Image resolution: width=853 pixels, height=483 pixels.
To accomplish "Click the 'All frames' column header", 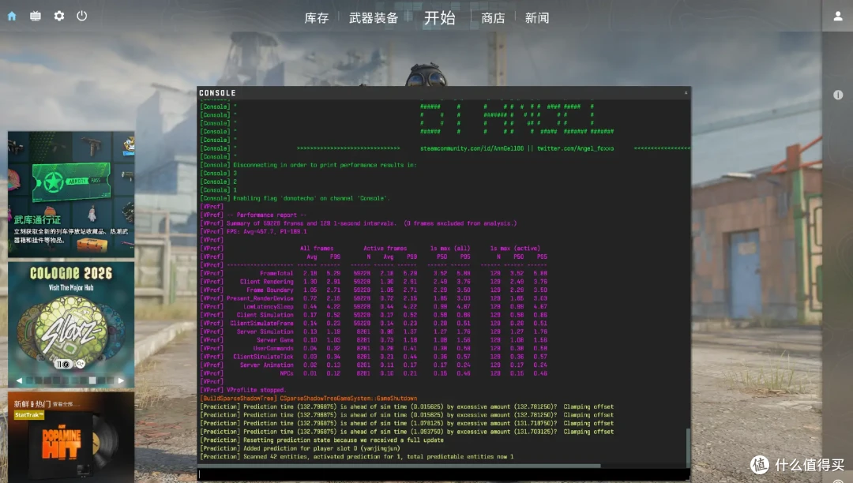I will 317,249.
